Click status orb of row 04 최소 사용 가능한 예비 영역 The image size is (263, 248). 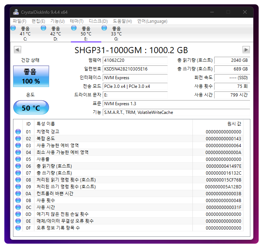point(18,152)
